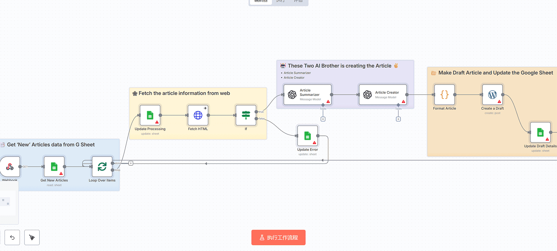Select the Get New Articles sheet node
557x251 pixels.
(x=54, y=167)
